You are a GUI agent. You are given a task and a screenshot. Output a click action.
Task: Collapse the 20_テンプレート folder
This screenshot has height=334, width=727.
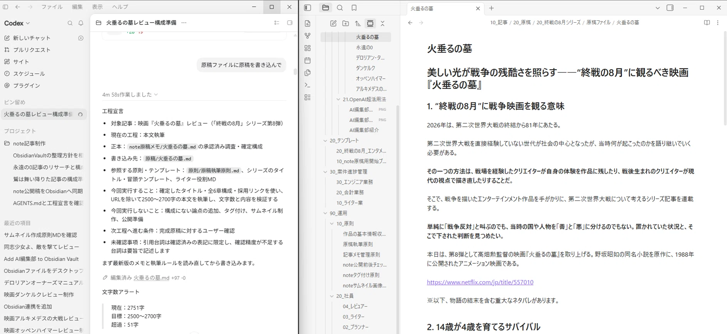click(325, 141)
